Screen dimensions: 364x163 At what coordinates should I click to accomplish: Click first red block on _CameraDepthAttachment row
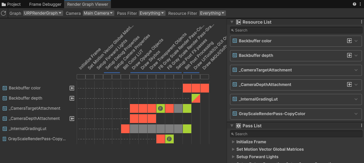[x=134, y=119]
